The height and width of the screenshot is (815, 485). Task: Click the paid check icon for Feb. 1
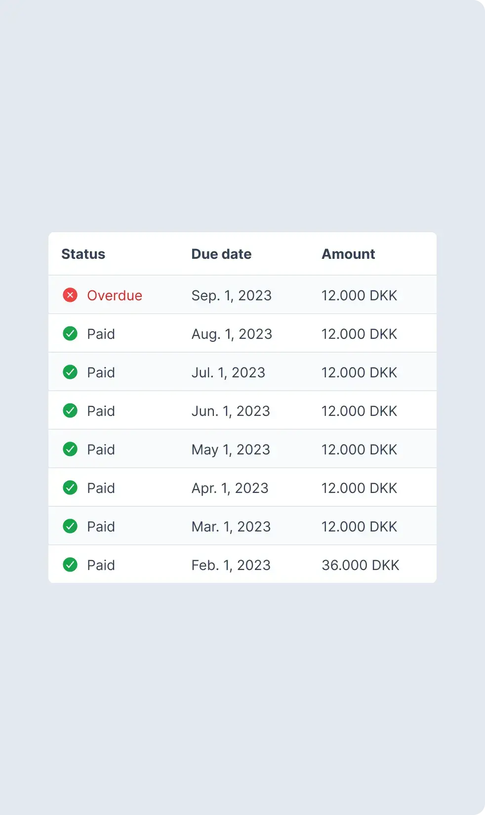pos(70,565)
